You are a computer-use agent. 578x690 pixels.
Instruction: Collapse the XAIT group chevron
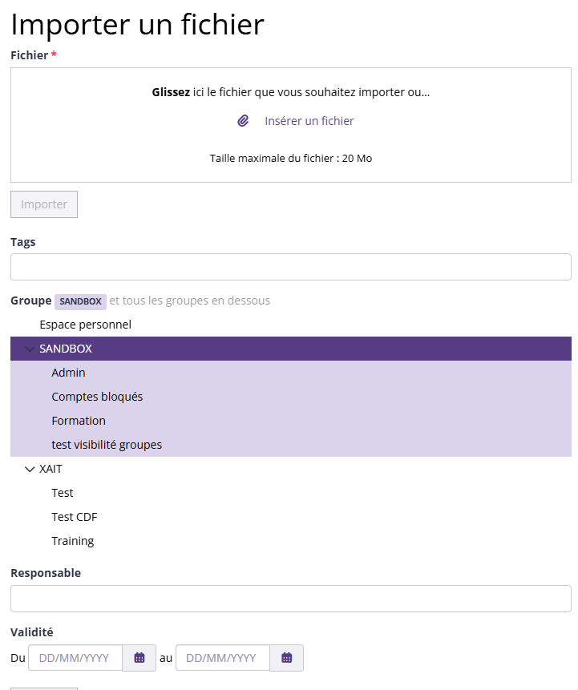[x=30, y=469]
